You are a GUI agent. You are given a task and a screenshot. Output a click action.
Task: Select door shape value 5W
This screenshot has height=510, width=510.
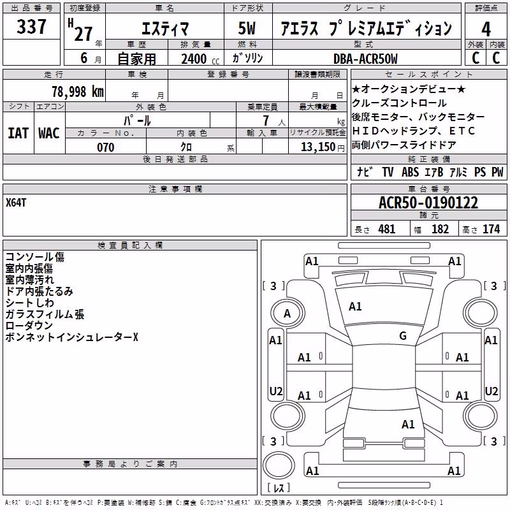pos(247,28)
